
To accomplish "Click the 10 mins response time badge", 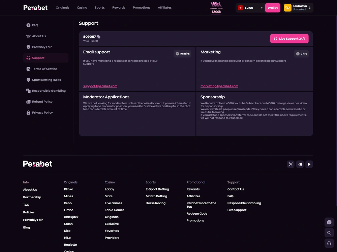I will [182, 53].
